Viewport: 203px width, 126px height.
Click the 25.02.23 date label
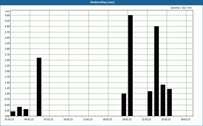(x=166, y=119)
